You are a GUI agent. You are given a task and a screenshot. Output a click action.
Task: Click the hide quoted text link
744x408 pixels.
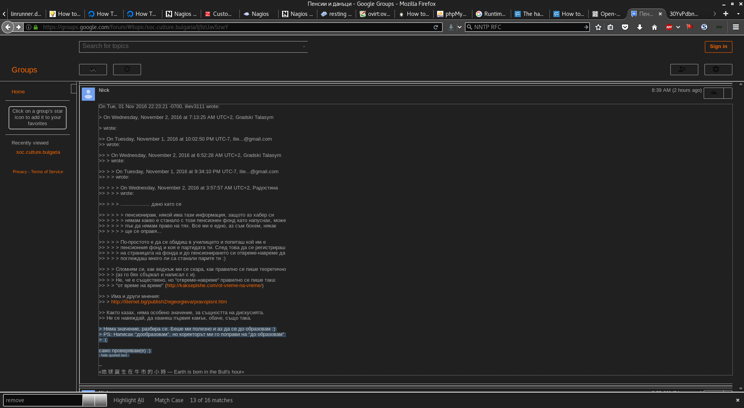click(114, 355)
